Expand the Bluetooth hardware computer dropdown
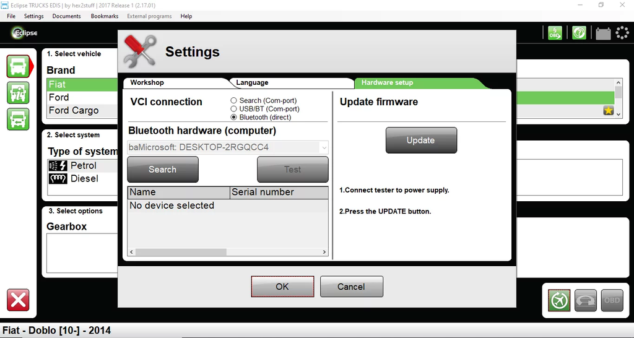634x338 pixels. click(x=323, y=147)
